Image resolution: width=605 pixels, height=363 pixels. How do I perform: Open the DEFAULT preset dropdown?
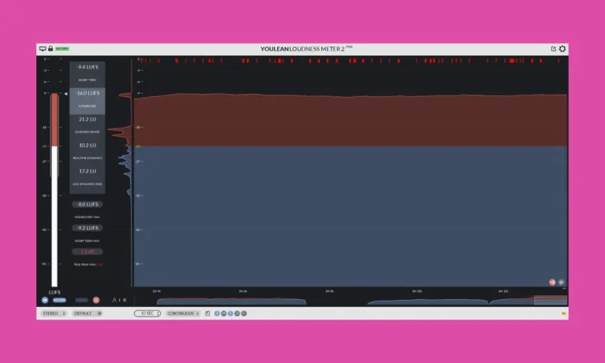(x=87, y=313)
